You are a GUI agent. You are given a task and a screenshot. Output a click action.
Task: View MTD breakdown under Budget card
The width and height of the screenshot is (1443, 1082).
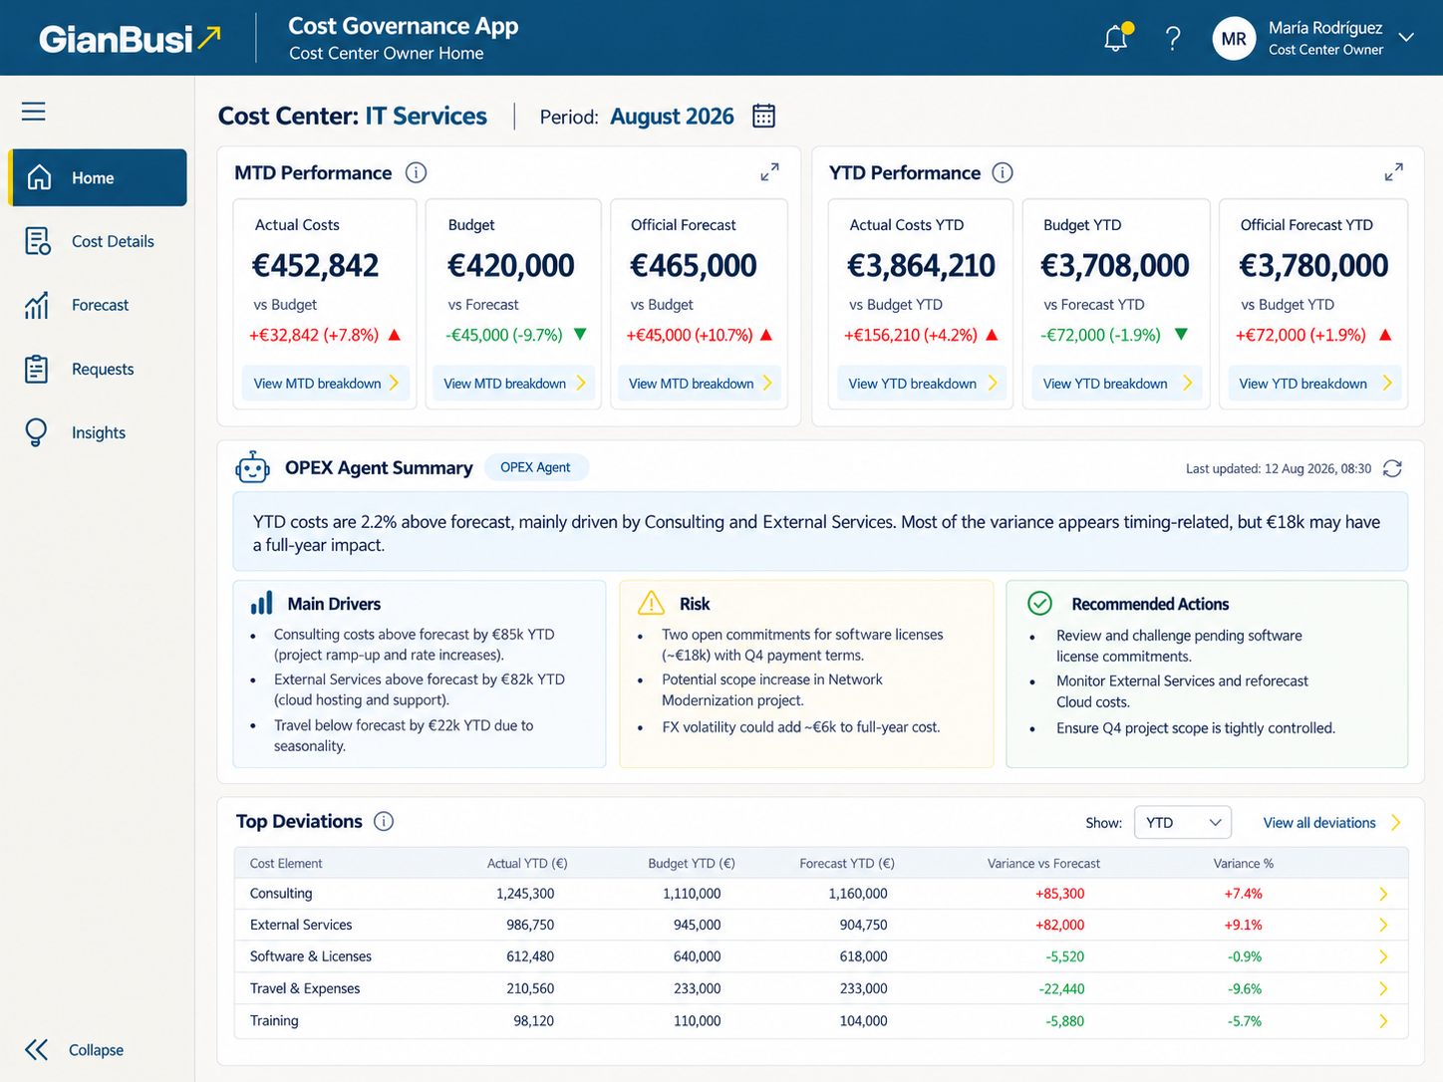coord(514,383)
